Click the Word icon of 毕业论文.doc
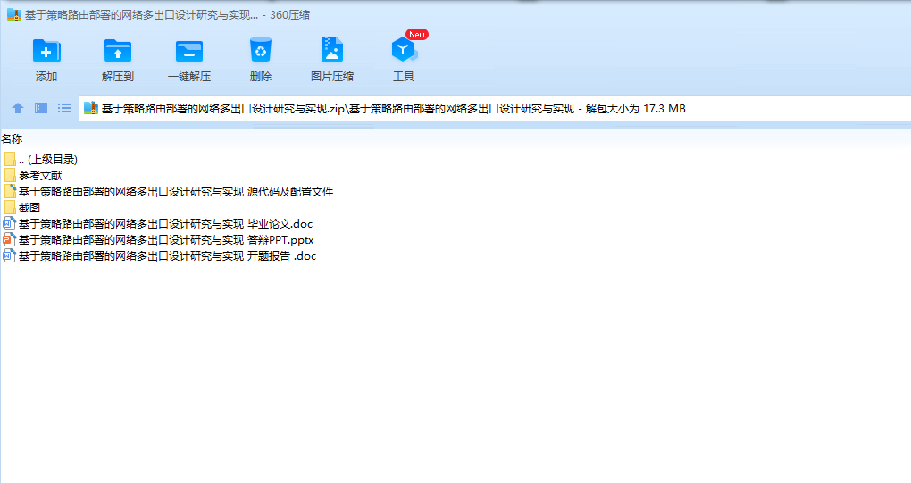 click(9, 223)
